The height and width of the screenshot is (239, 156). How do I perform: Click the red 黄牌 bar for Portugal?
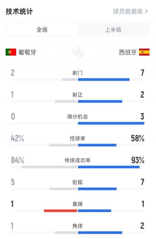pos(61,211)
